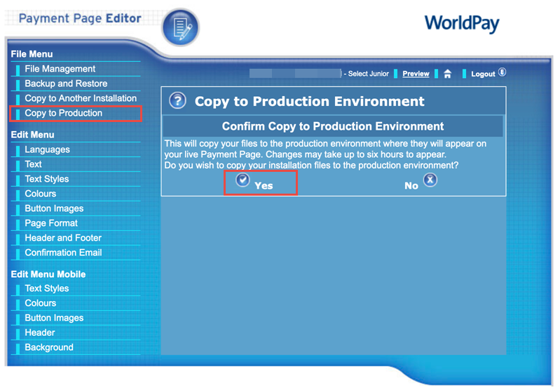Click the Payment Page Editor document icon
This screenshot has width=560, height=390.
[x=180, y=28]
